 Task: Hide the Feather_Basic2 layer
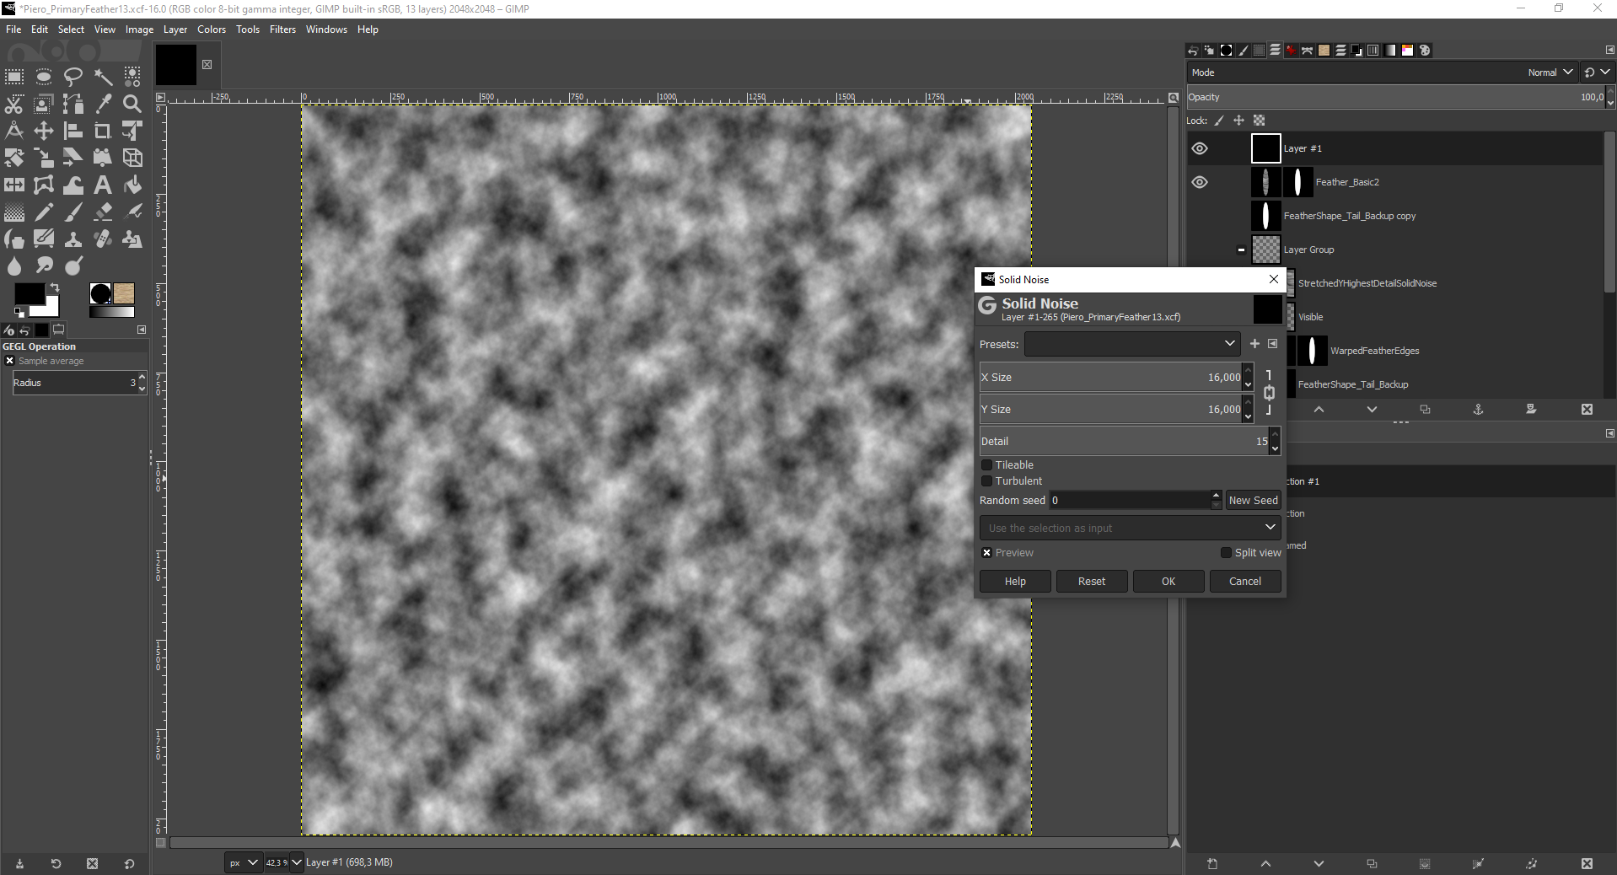tap(1200, 182)
